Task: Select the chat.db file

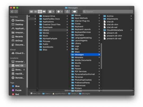Action: pos(118,22)
